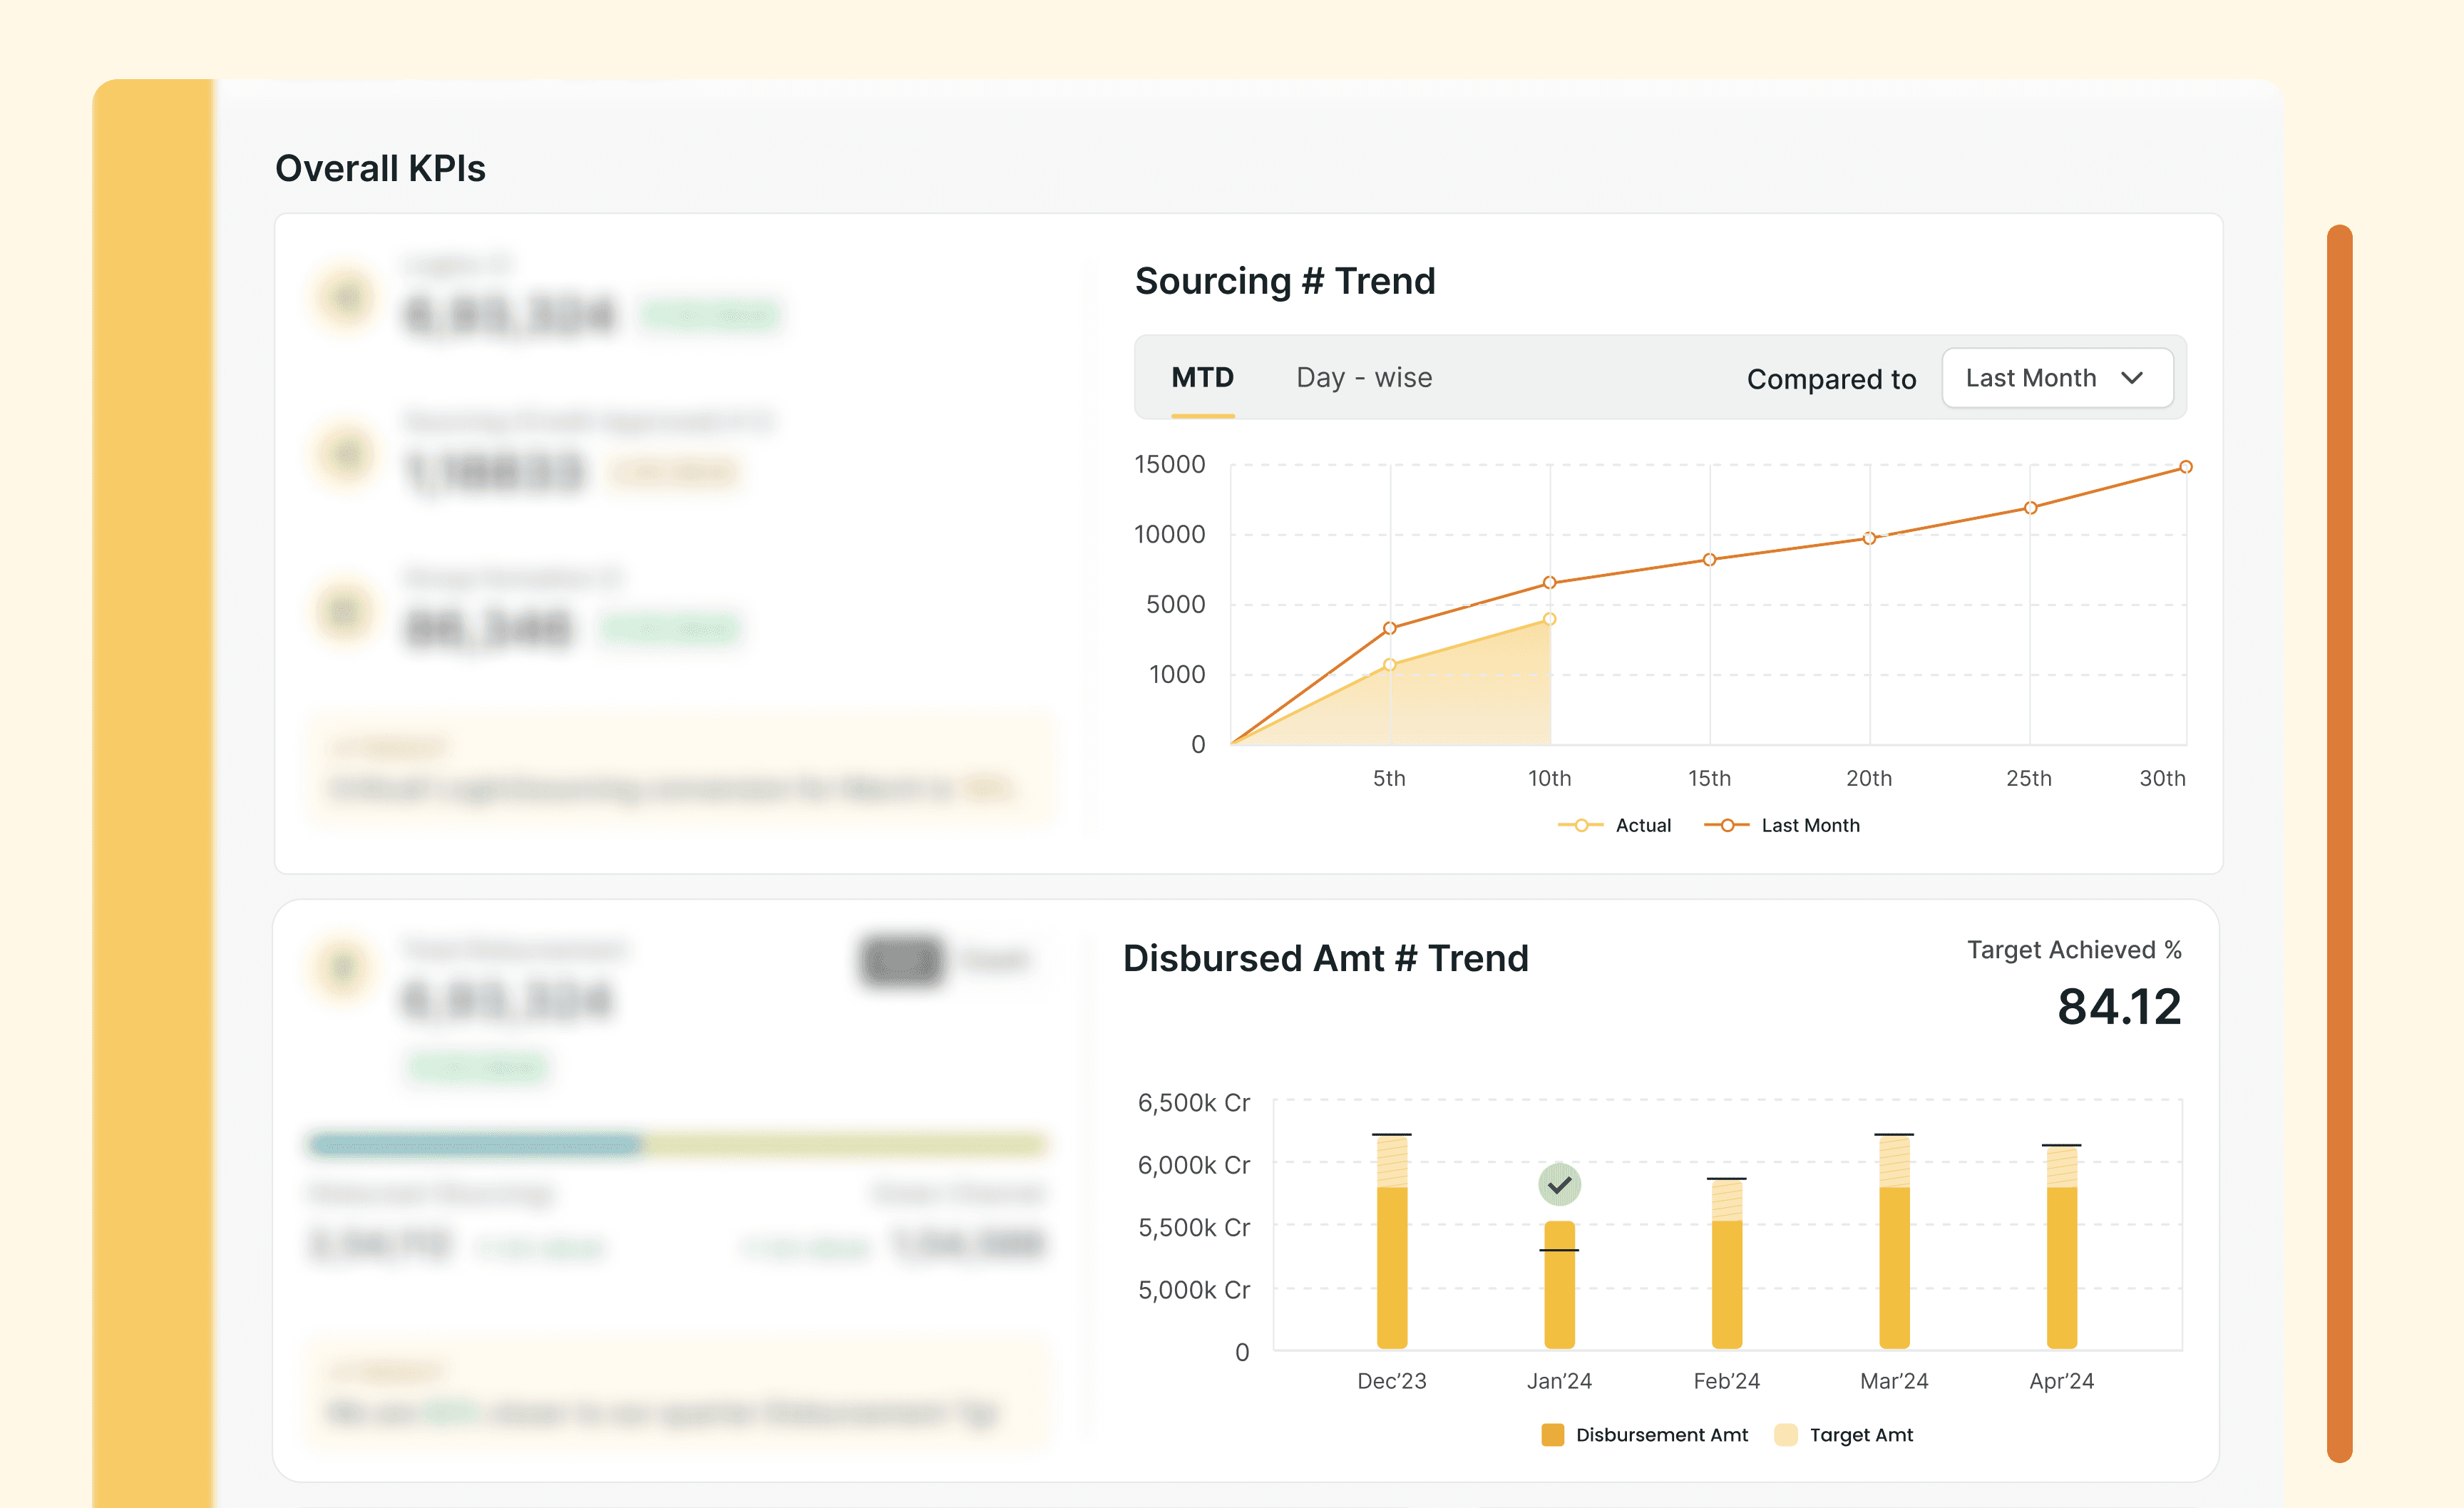Click the chevron arrow in the Compared to selector
Screen dimensions: 2464x1508
(x=2132, y=378)
